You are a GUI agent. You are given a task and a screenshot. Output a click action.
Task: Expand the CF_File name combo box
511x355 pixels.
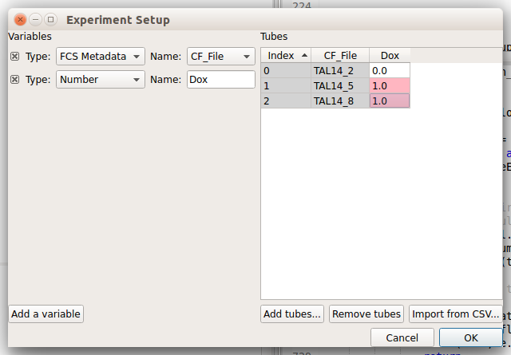tap(221, 57)
